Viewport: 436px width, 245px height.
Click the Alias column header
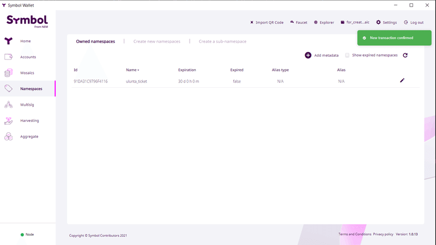[341, 70]
